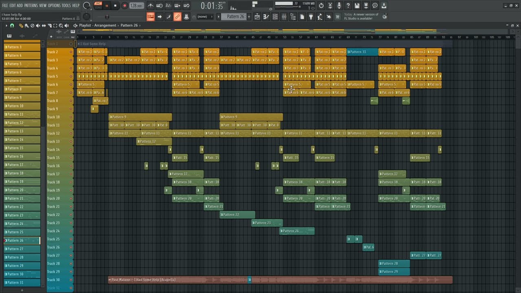Open audio recording microphone icon
The image size is (521, 293).
pyautogui.click(x=339, y=6)
